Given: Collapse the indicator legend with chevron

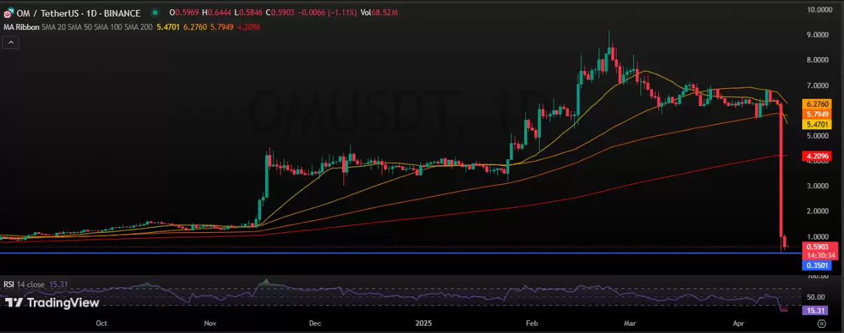Looking at the screenshot, I should [11, 42].
